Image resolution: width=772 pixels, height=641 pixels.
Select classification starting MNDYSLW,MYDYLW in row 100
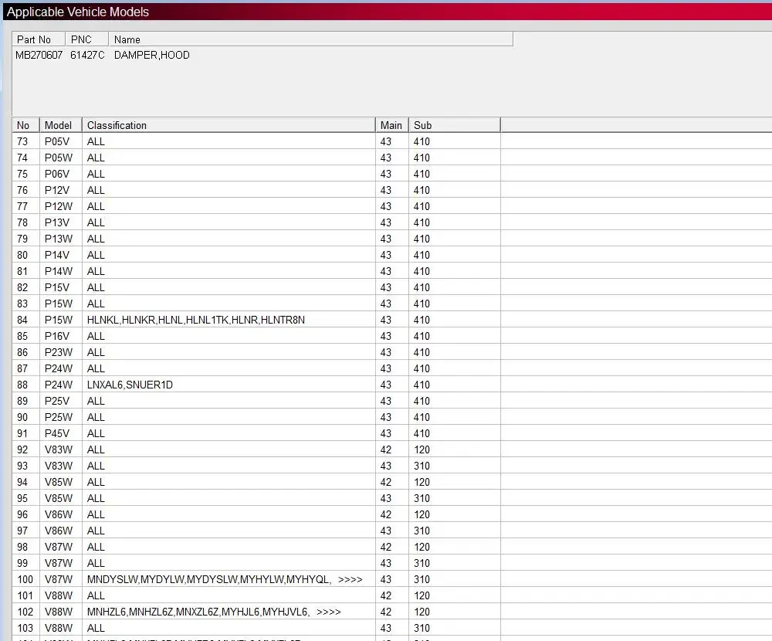click(x=225, y=580)
